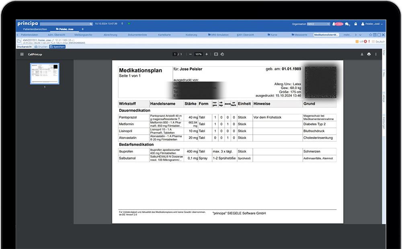Zoom out with the minus icon
This screenshot has width=402, height=249.
point(190,54)
